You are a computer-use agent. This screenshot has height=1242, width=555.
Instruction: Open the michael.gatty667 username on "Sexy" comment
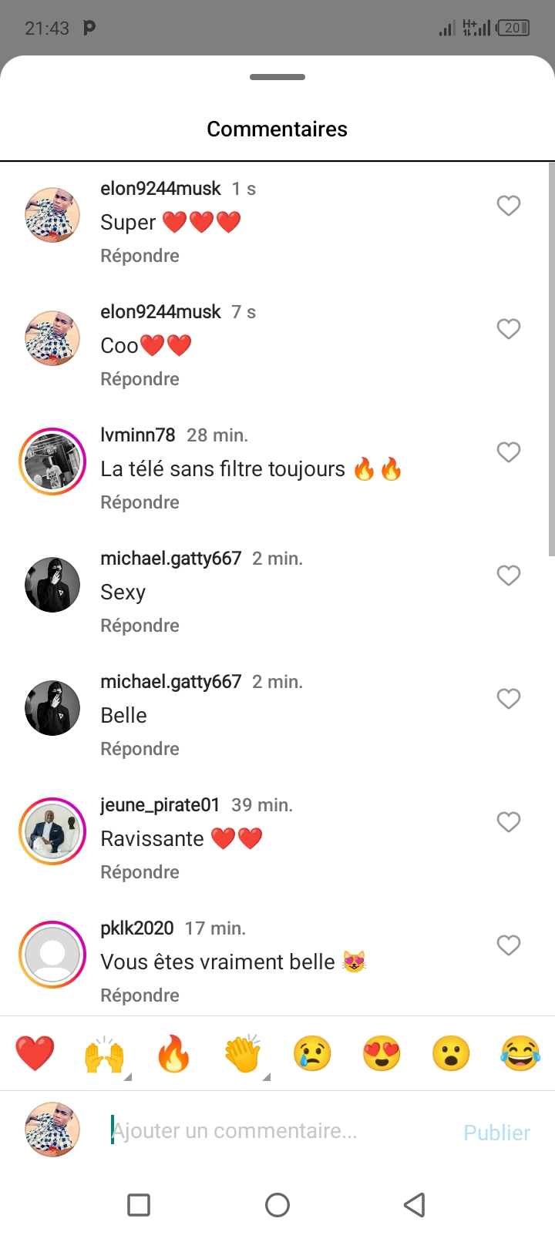(x=171, y=559)
